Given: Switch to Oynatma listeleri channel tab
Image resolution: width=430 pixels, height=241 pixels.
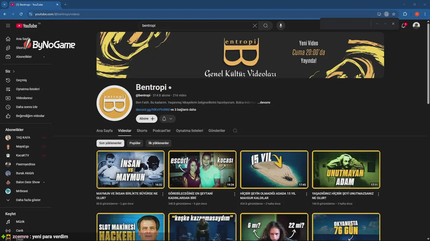Looking at the screenshot, I should click(x=189, y=131).
